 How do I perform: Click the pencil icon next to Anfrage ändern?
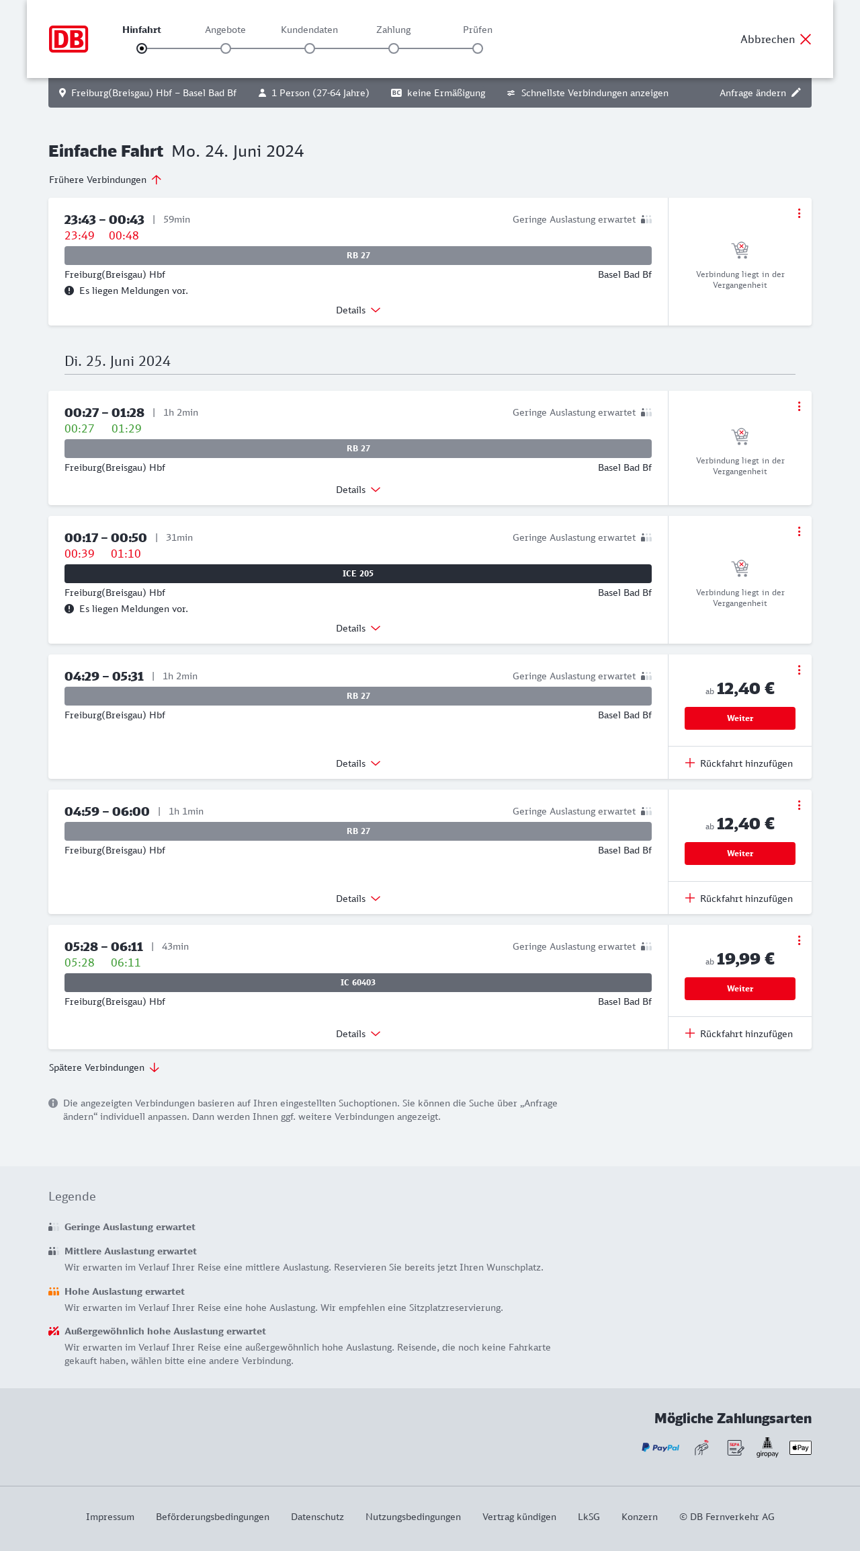[x=796, y=93]
